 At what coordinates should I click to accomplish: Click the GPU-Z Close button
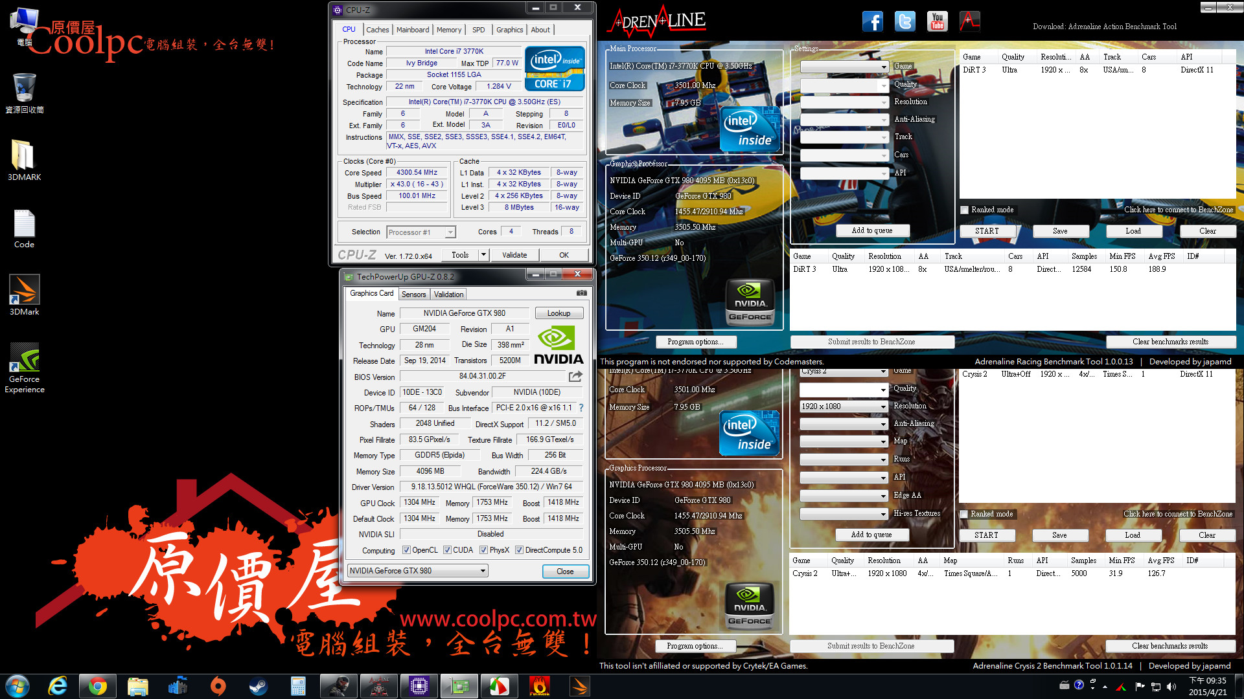[x=565, y=571]
